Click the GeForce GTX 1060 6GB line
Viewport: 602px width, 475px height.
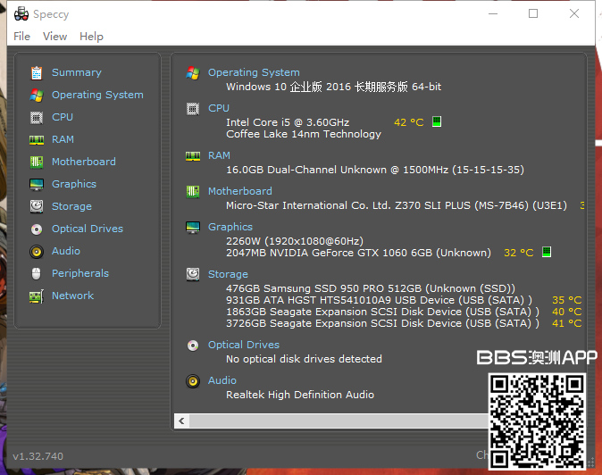point(358,253)
